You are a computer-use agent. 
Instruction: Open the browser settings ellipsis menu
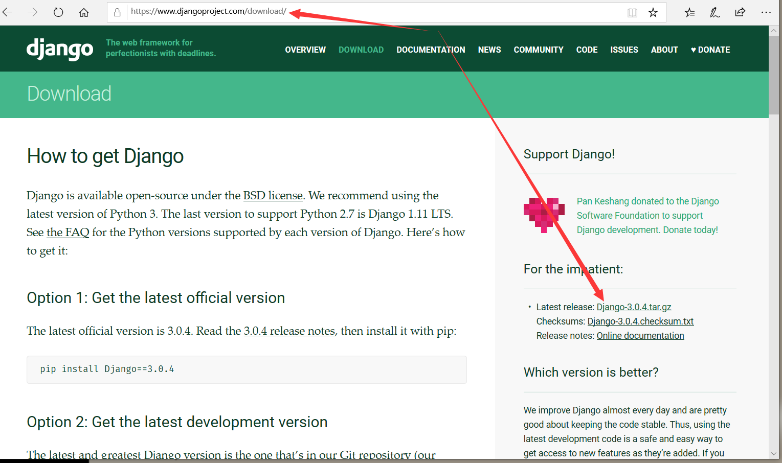[x=766, y=12]
